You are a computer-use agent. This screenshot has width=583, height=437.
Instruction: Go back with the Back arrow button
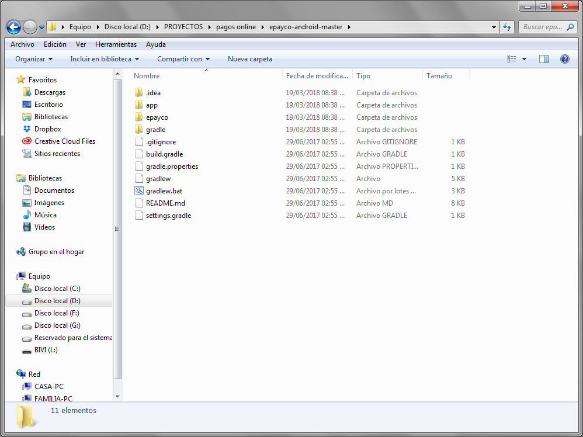[14, 27]
